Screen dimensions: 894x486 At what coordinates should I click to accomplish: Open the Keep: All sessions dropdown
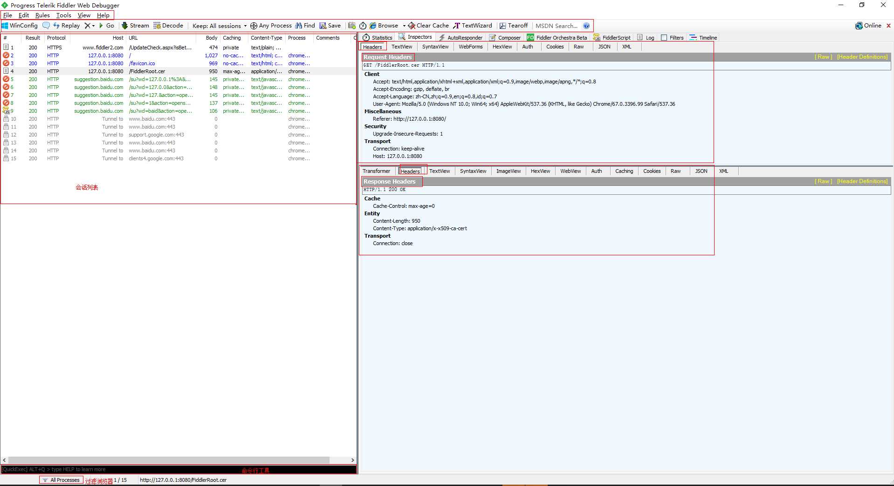[x=220, y=26]
